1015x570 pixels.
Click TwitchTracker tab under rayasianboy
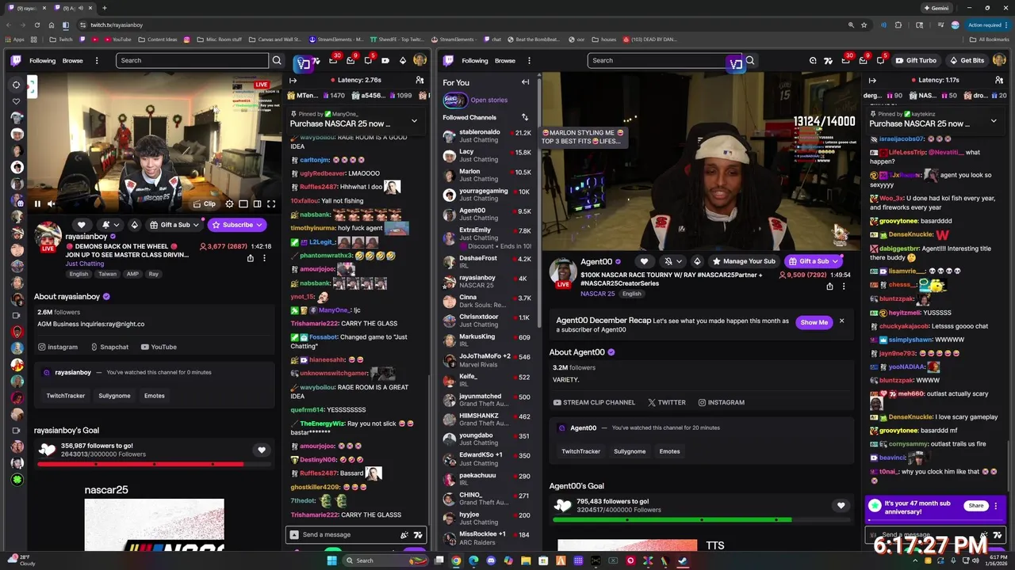pyautogui.click(x=65, y=396)
